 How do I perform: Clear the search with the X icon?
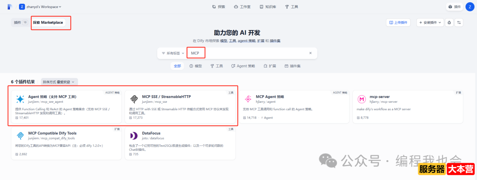pos(310,53)
